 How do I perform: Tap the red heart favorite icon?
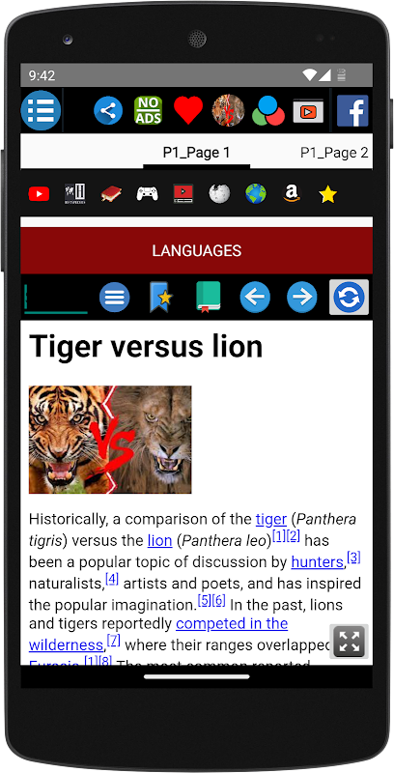(188, 110)
